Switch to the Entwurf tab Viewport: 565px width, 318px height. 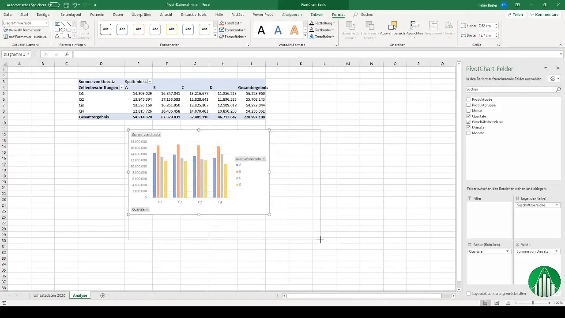[x=317, y=15]
